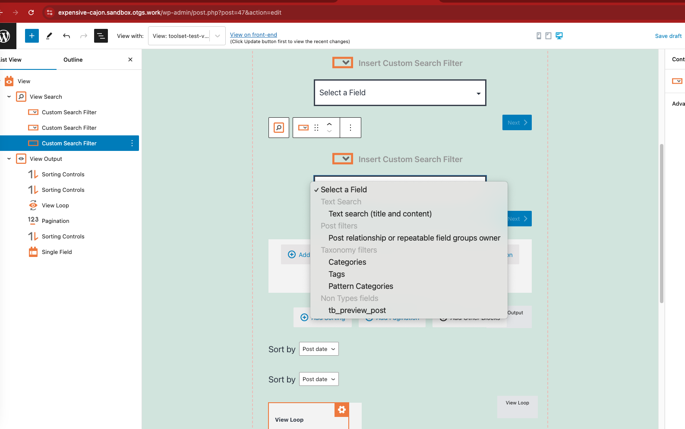
Task: Click the Save draft button
Action: point(668,36)
